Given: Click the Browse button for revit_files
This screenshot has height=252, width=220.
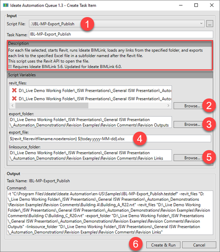Looking at the screenshot, I should pyautogui.click(x=188, y=106).
